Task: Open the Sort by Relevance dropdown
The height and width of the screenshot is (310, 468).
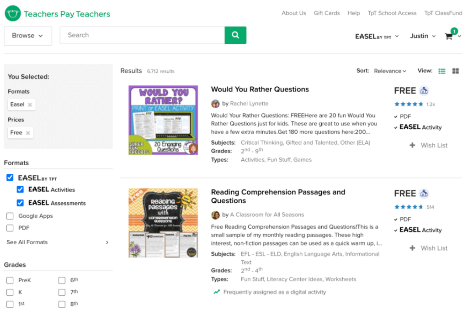Action: pyautogui.click(x=390, y=71)
